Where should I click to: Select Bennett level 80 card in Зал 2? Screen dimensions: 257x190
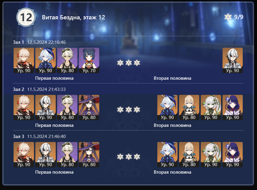click(67, 107)
